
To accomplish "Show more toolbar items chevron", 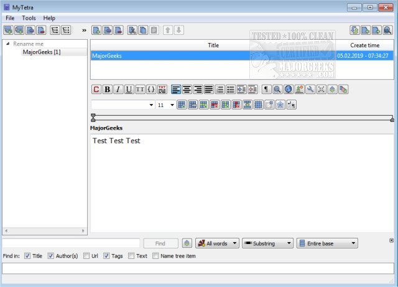I will point(84,31).
